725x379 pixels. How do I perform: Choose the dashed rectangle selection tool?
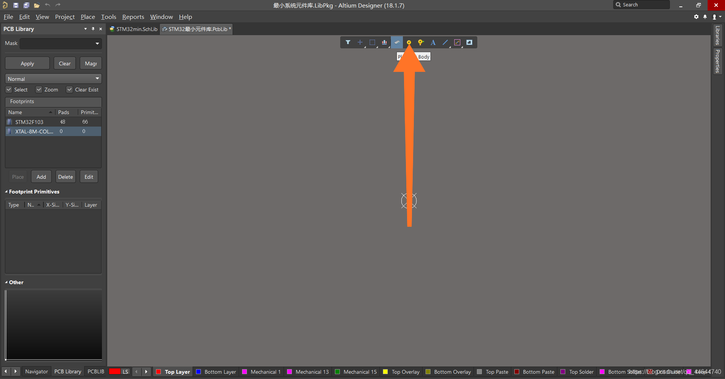(x=372, y=42)
